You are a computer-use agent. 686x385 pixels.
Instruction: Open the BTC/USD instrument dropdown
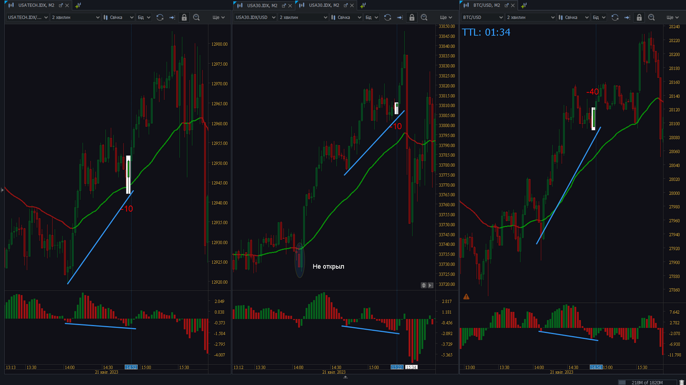pos(483,18)
